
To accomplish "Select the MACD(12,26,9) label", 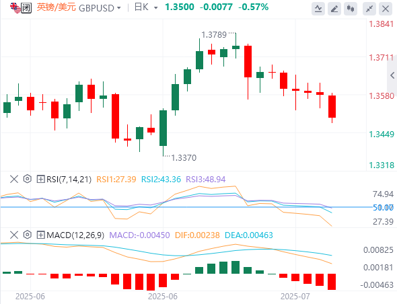I will (x=75, y=235).
